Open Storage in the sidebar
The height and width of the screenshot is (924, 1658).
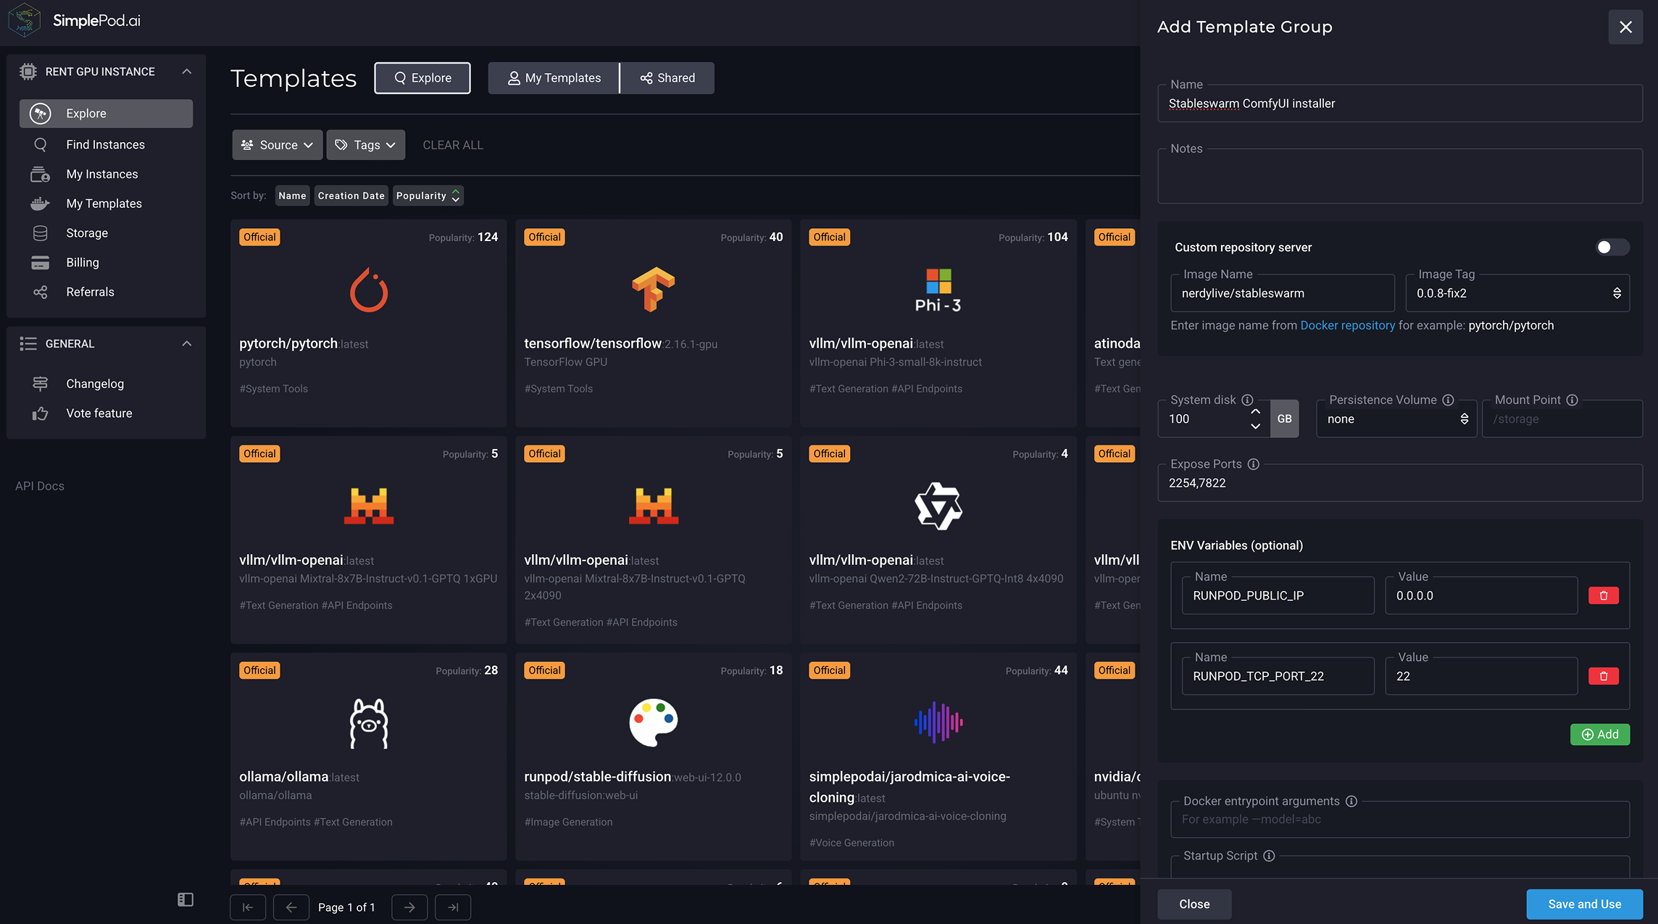[87, 232]
